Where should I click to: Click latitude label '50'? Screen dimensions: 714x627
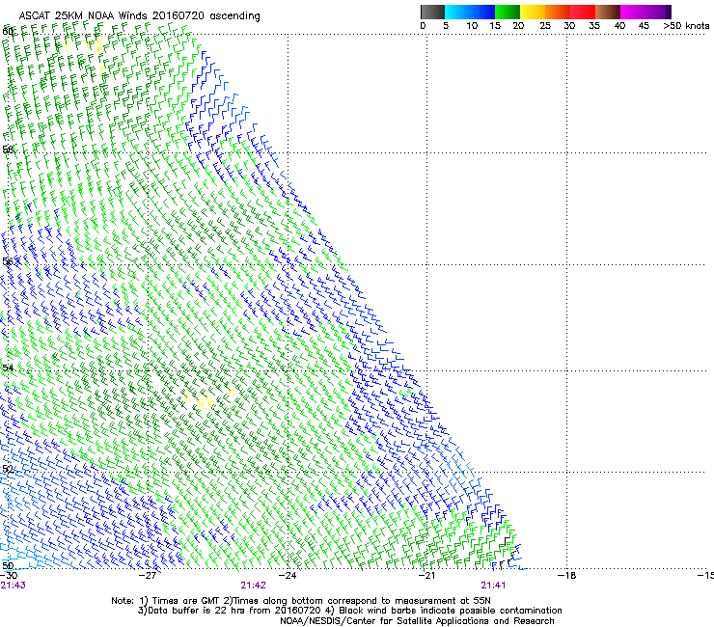pos(8,565)
